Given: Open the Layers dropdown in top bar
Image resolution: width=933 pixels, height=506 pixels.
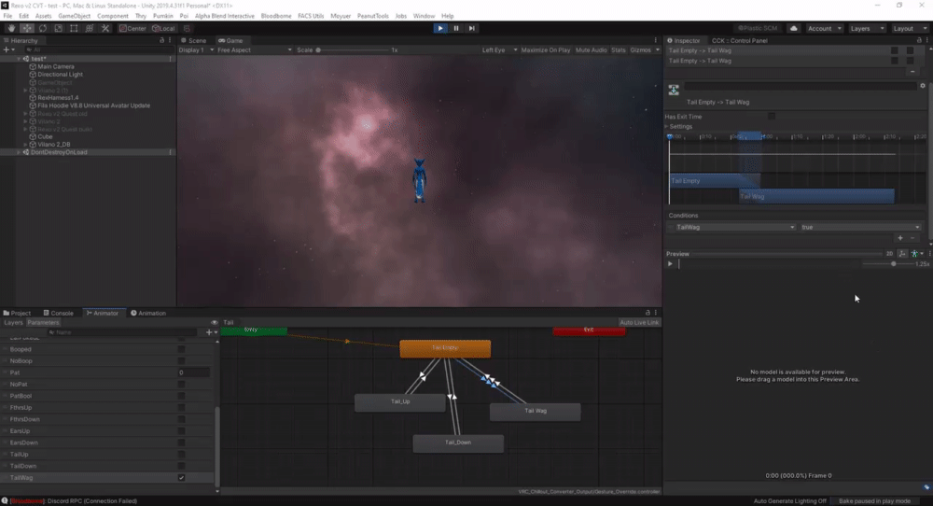Looking at the screenshot, I should click(866, 28).
